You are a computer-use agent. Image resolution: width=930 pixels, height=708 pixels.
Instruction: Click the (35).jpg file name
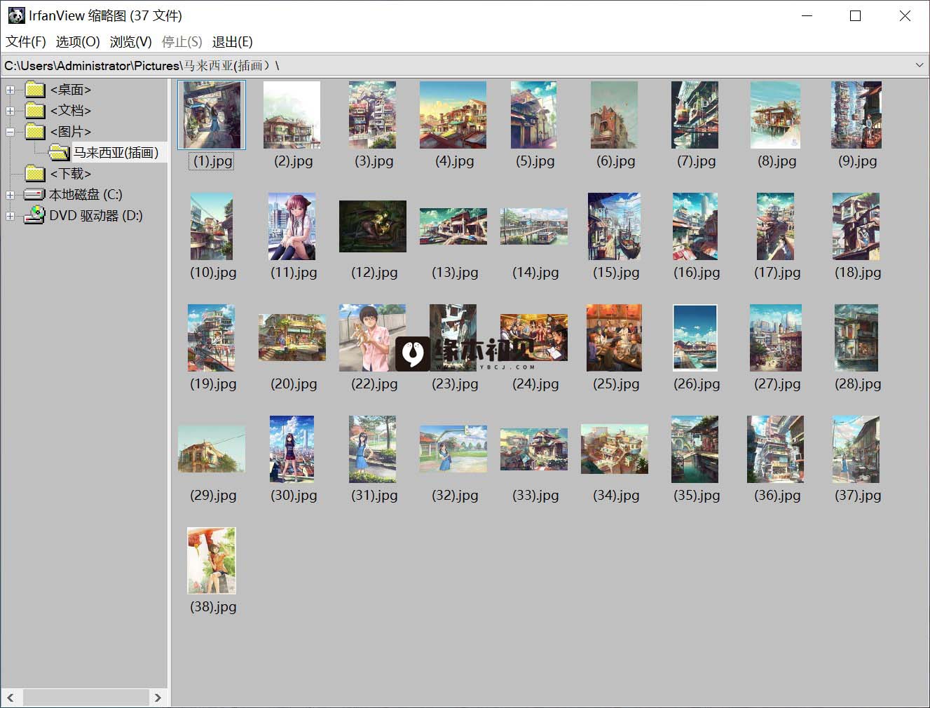point(697,496)
